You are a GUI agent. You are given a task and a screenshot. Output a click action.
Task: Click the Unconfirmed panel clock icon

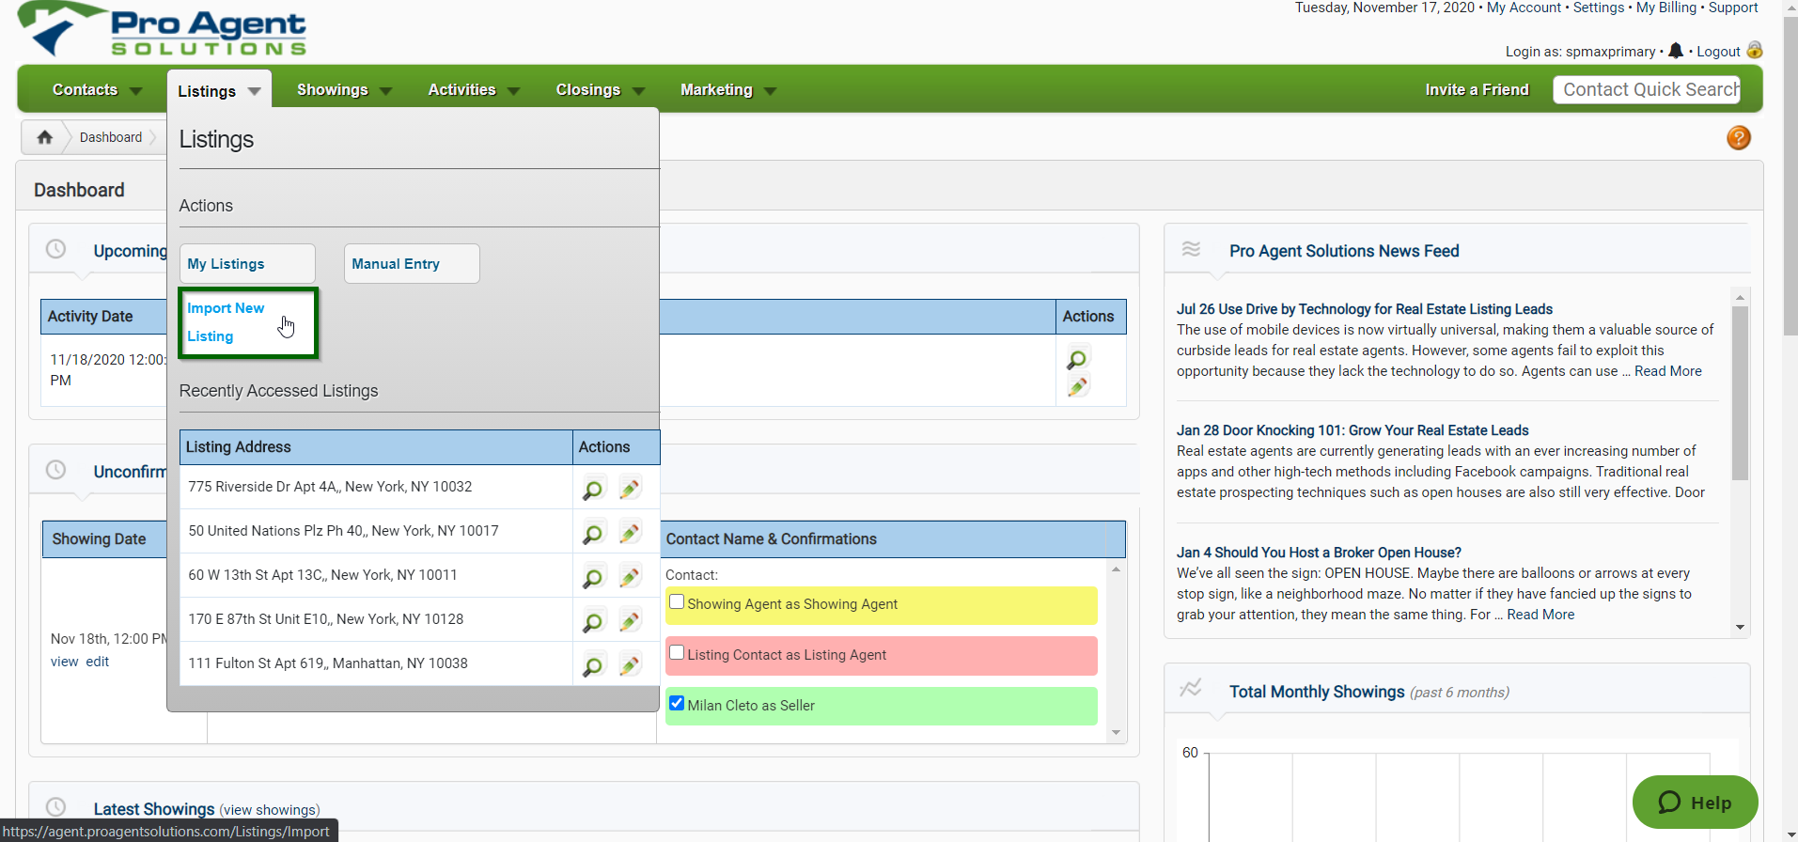56,470
